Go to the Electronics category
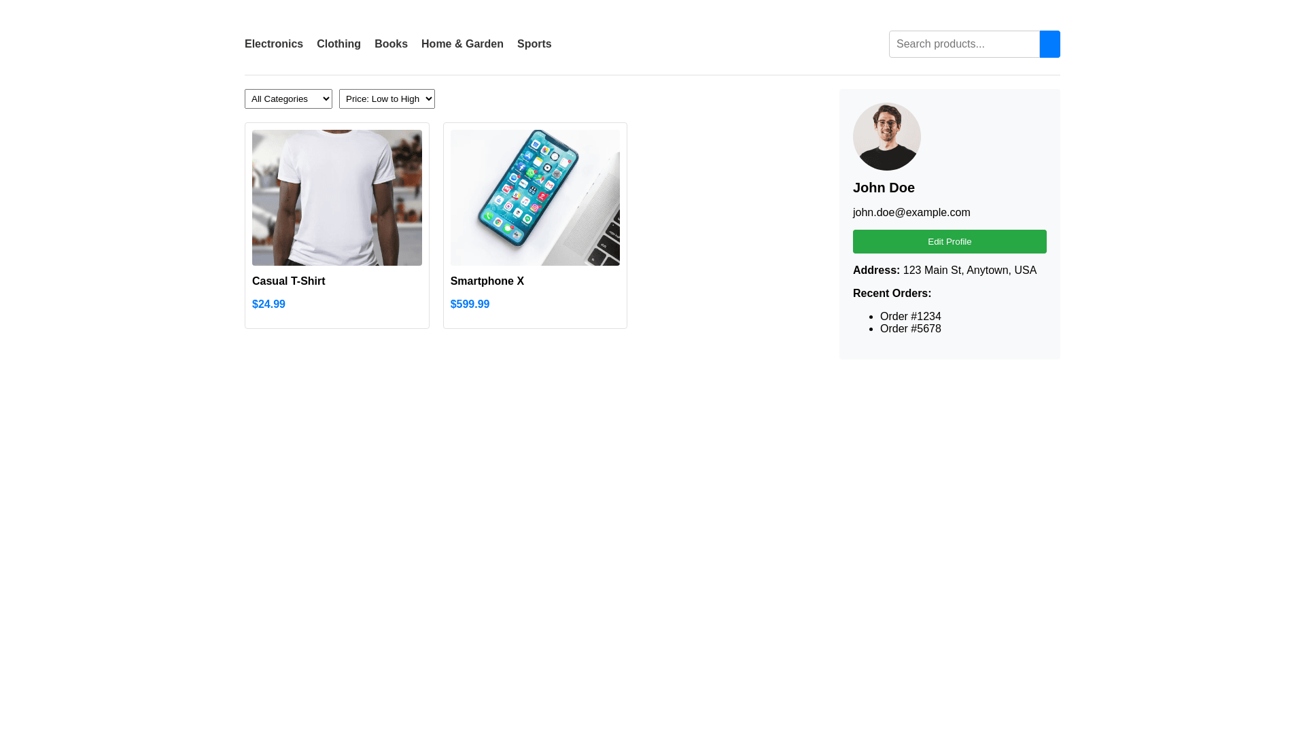 pyautogui.click(x=274, y=44)
